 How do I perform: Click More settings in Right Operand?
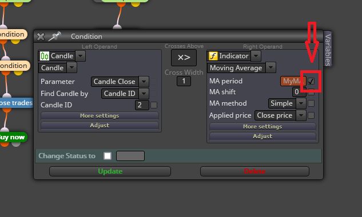[x=262, y=127]
